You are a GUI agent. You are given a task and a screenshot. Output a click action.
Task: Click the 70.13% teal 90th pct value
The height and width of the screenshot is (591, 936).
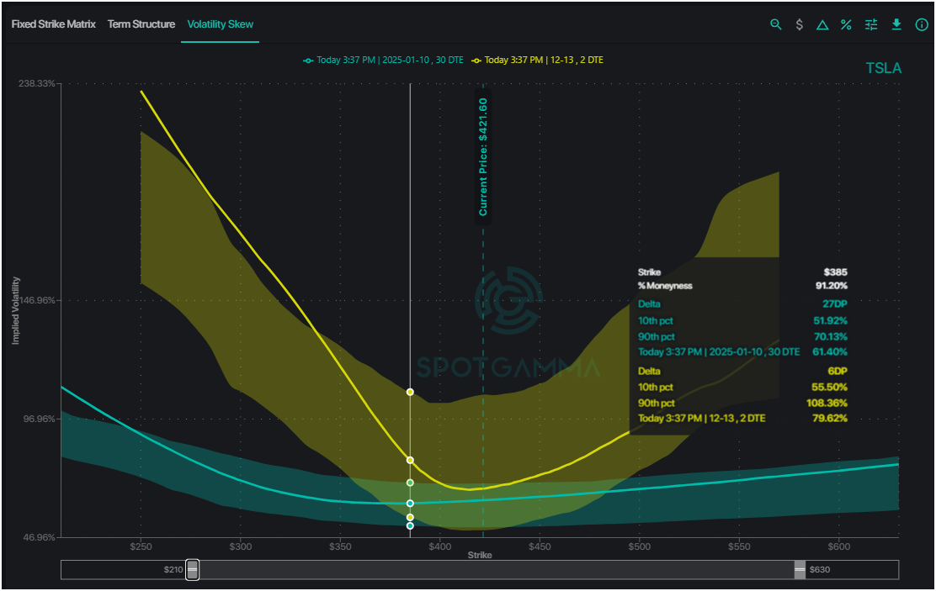point(831,337)
